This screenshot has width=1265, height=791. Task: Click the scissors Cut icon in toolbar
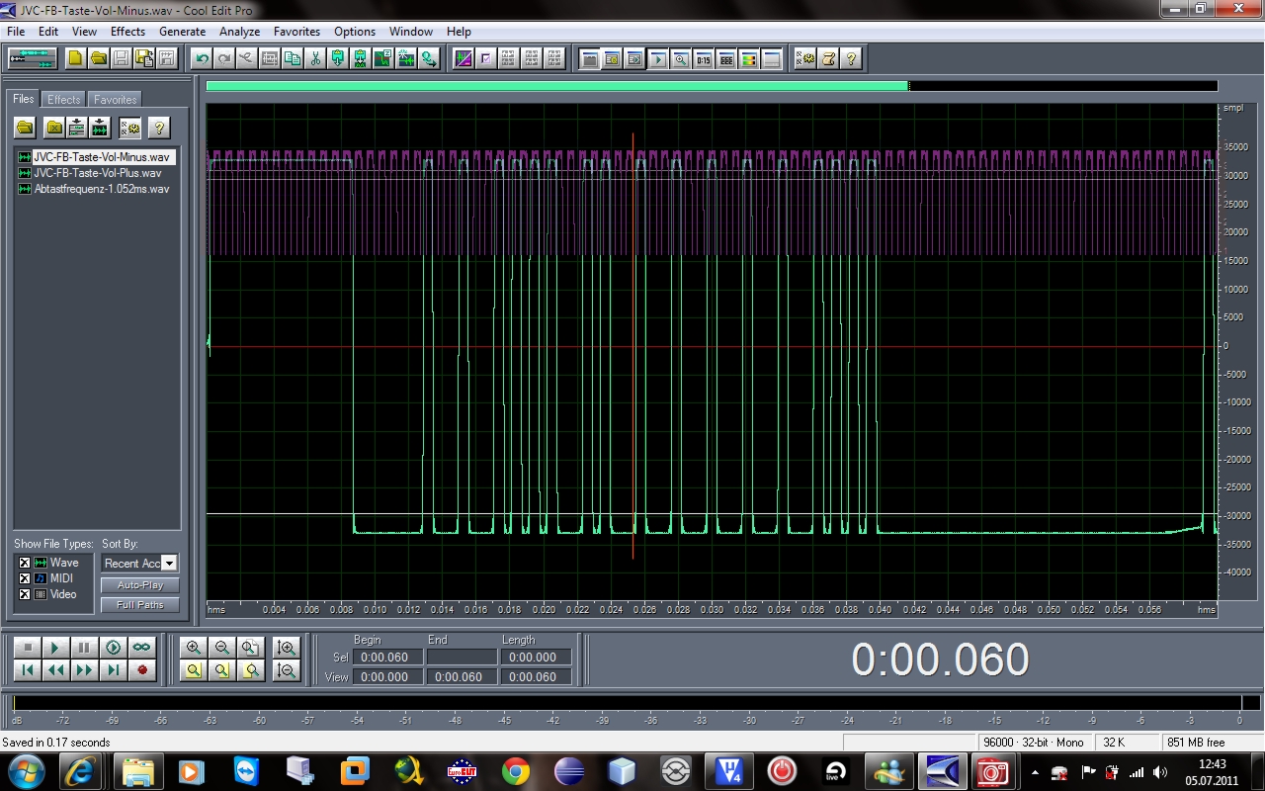click(315, 58)
